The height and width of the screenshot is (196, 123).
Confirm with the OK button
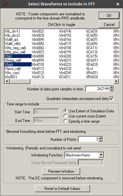pyautogui.click(x=109, y=16)
